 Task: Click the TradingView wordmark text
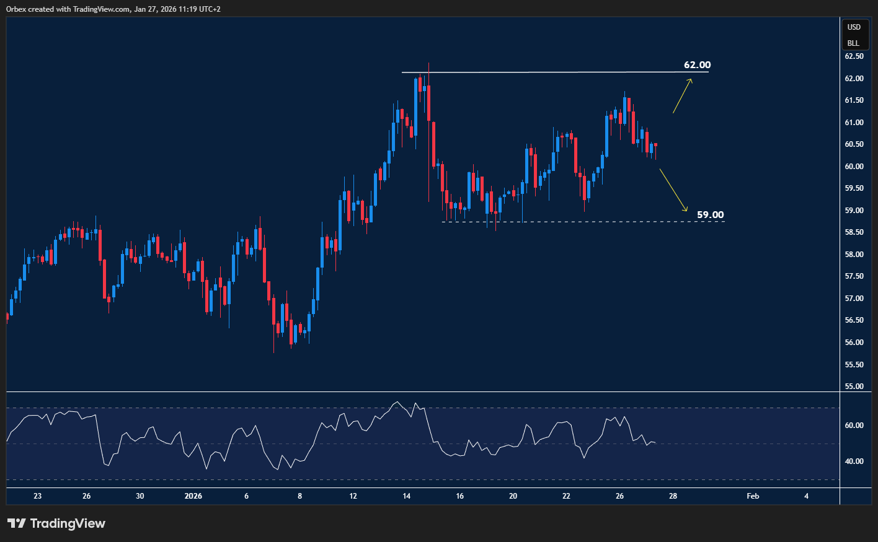[x=68, y=523]
